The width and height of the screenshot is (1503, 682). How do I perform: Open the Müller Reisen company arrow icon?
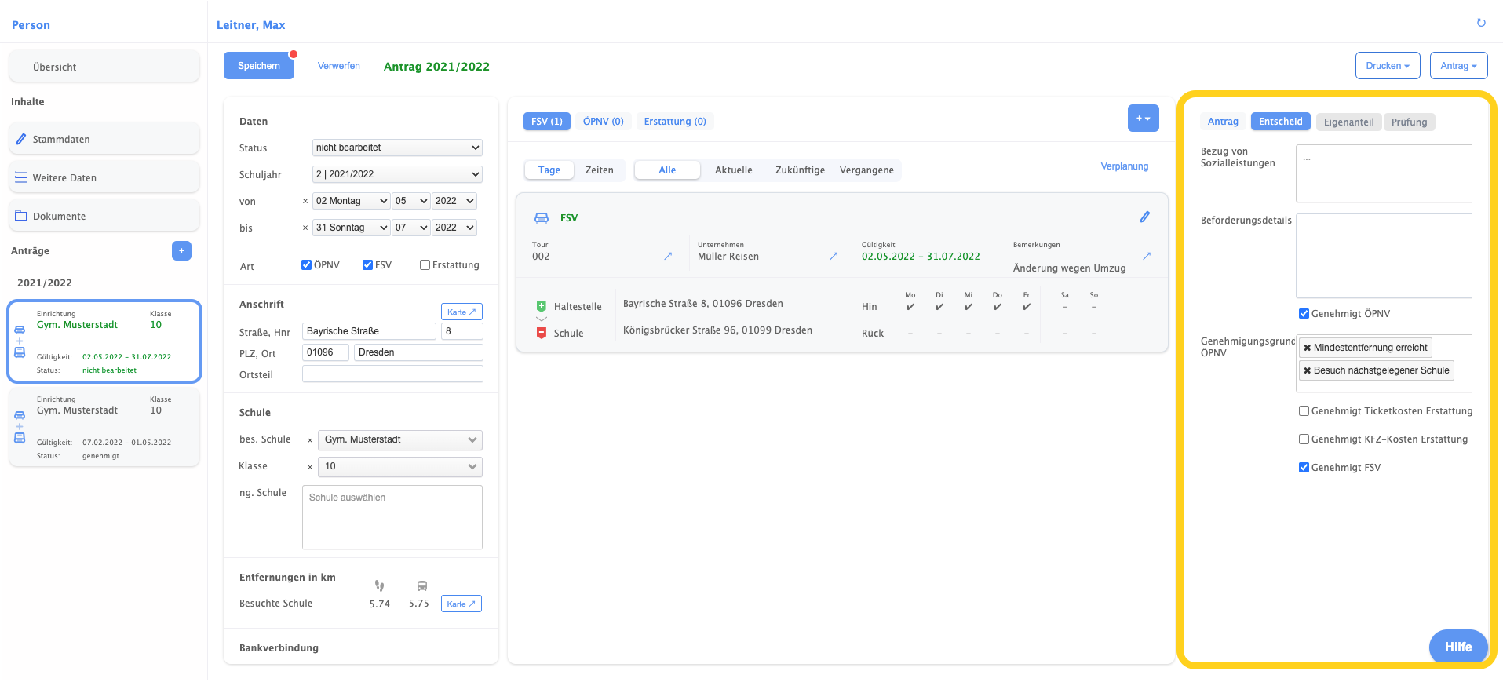click(x=834, y=257)
